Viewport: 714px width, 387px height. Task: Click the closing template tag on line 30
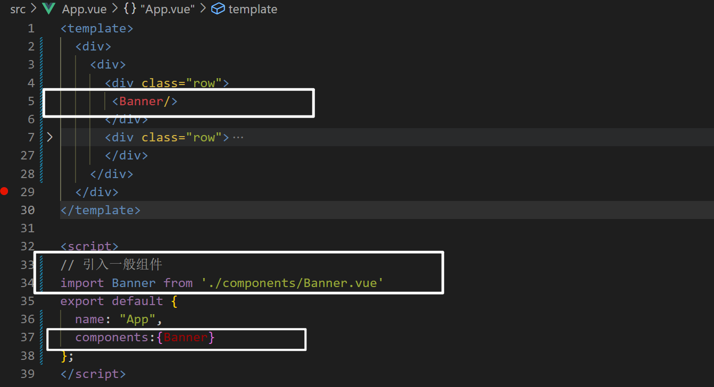pyautogui.click(x=101, y=210)
